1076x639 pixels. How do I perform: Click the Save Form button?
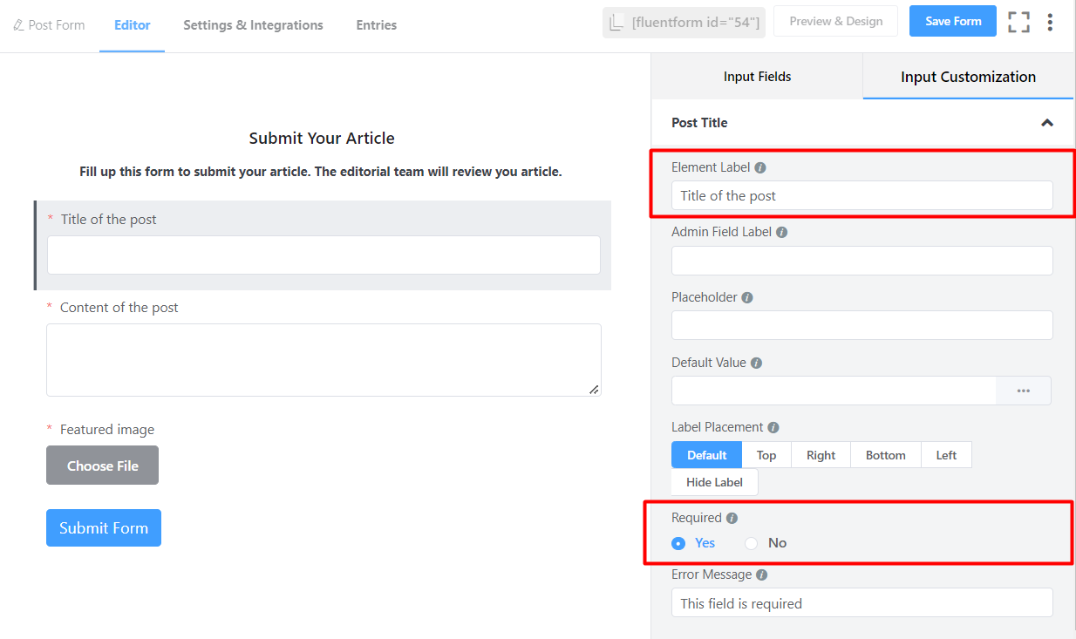953,21
